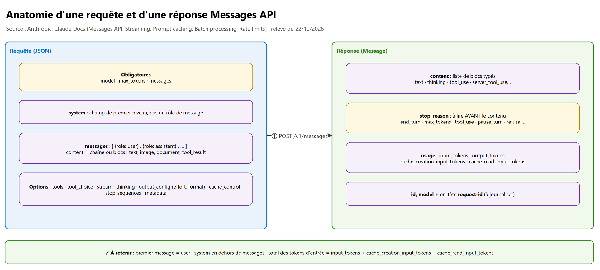Click the diagram title 'Anatomie d'une requête et d'une réponse Messages API'

141,15
